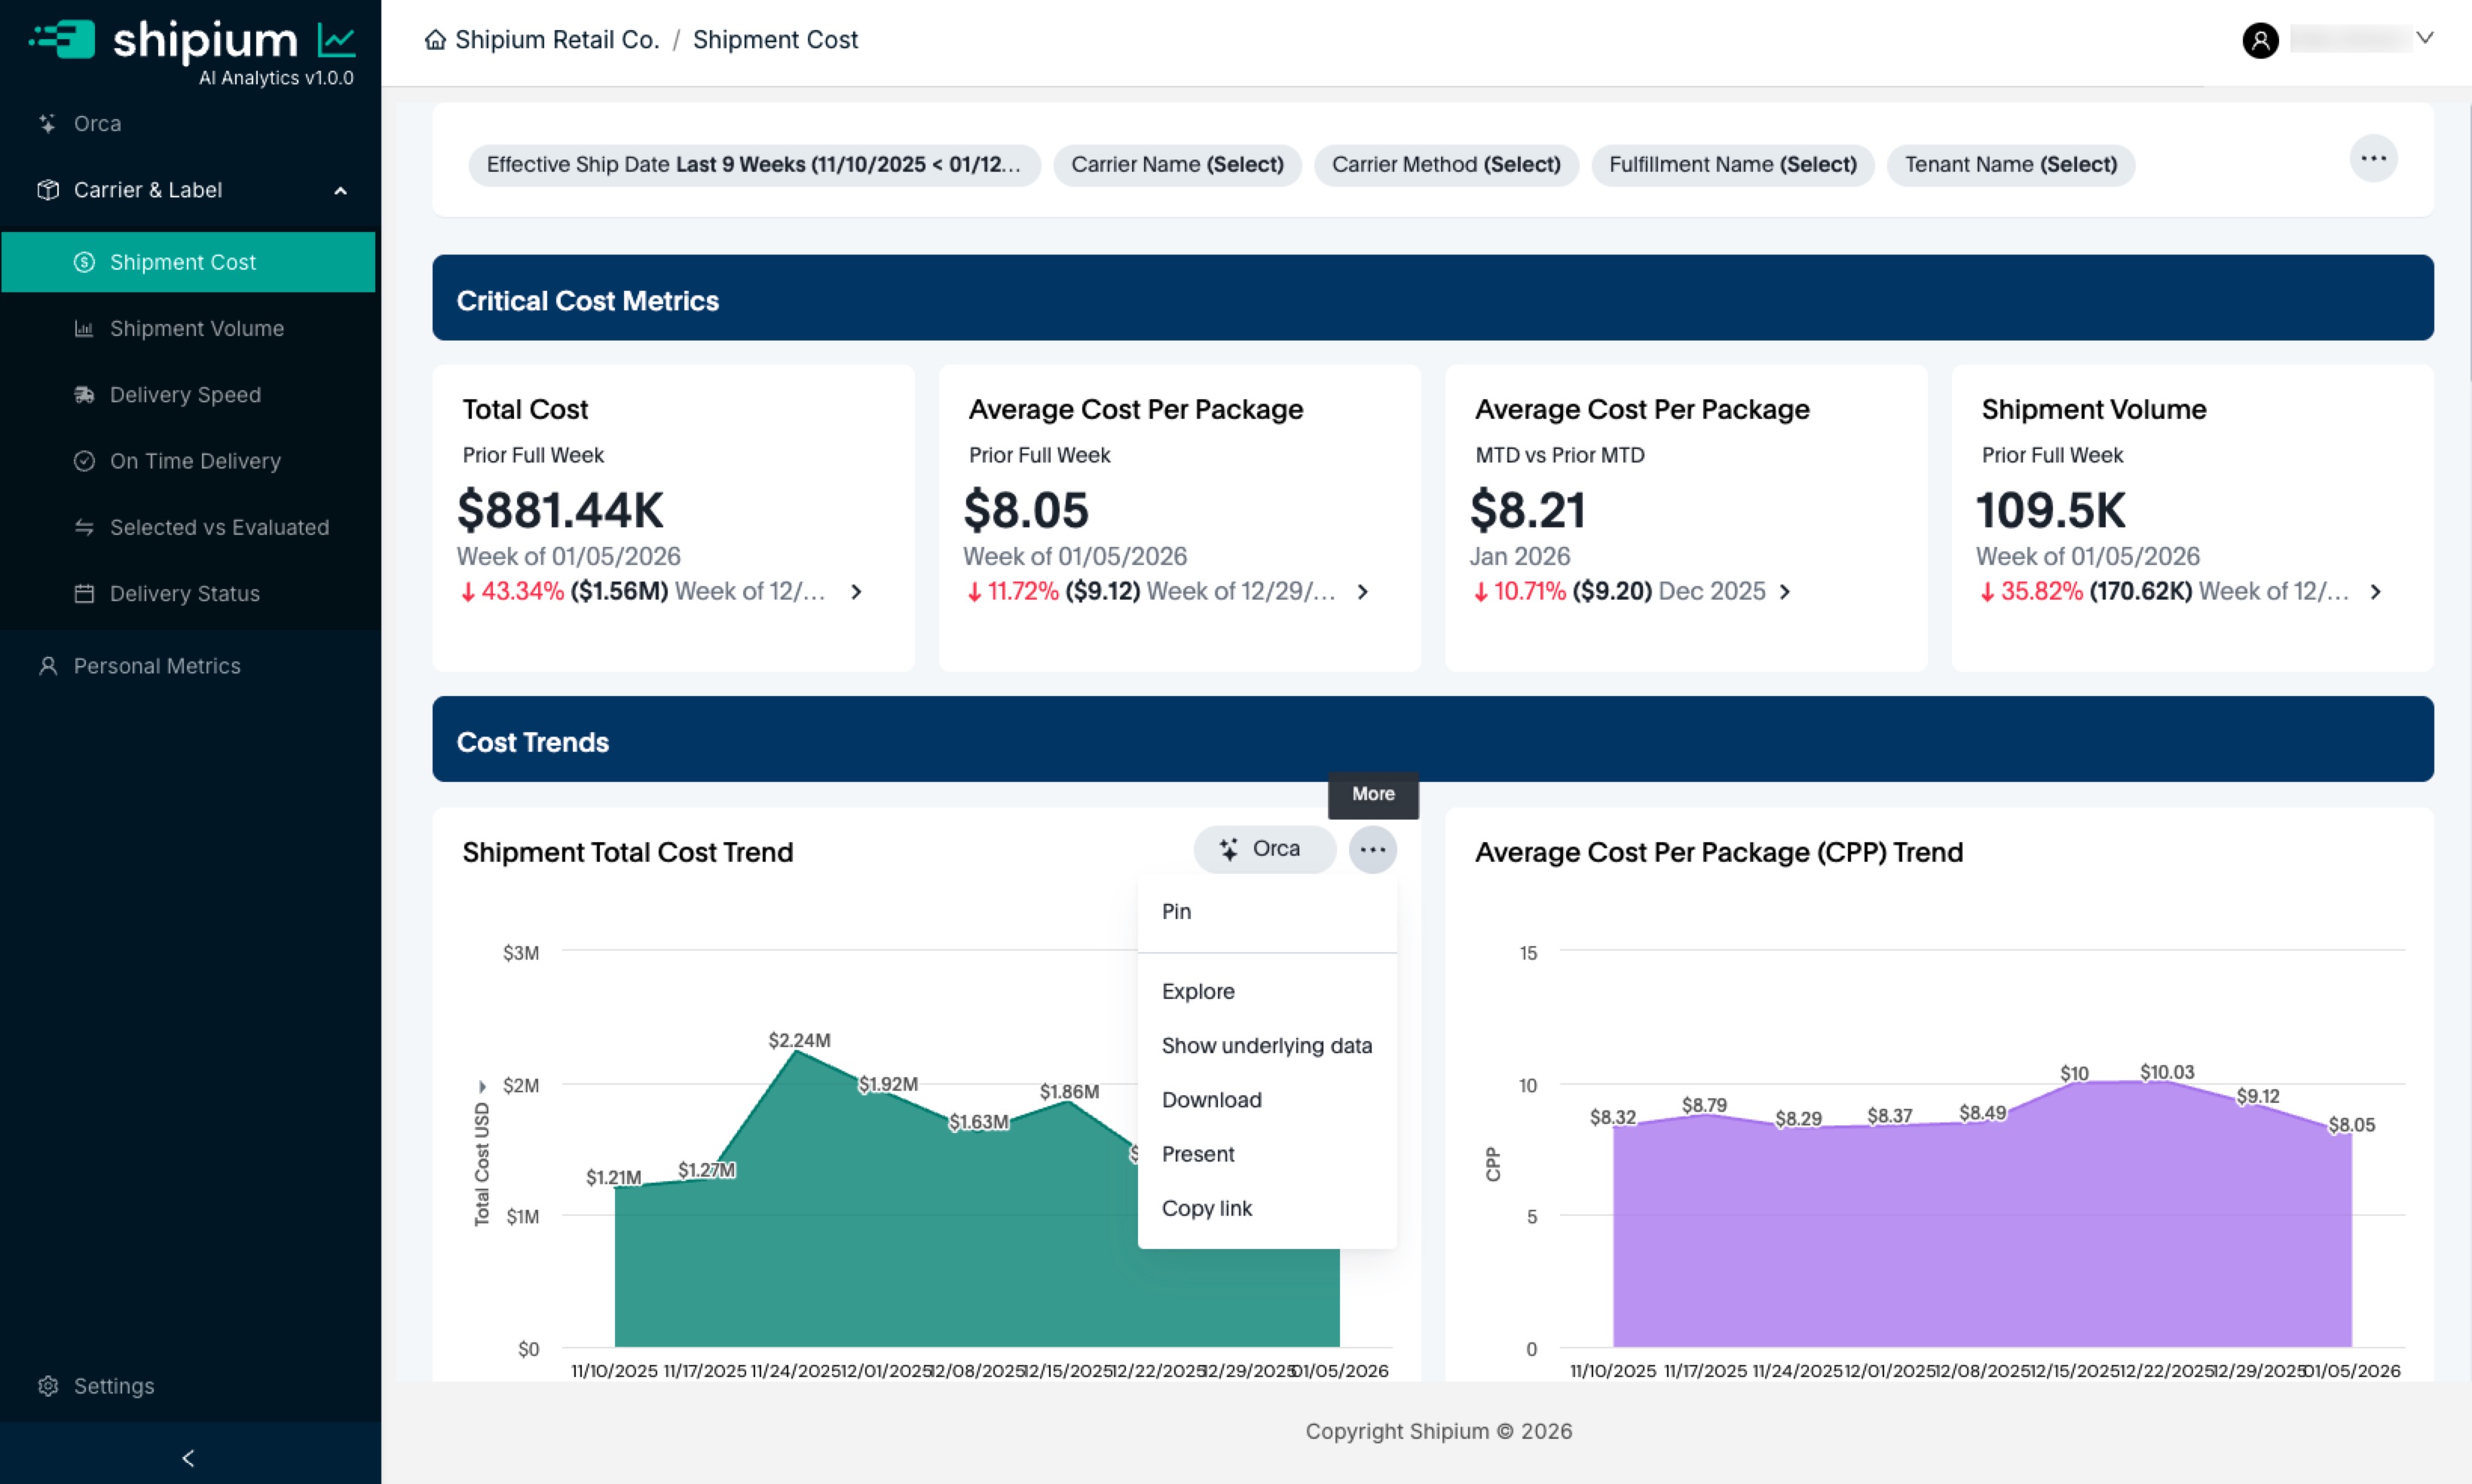Collapse the Carrier & Label section
The height and width of the screenshot is (1484, 2472).
pos(340,190)
